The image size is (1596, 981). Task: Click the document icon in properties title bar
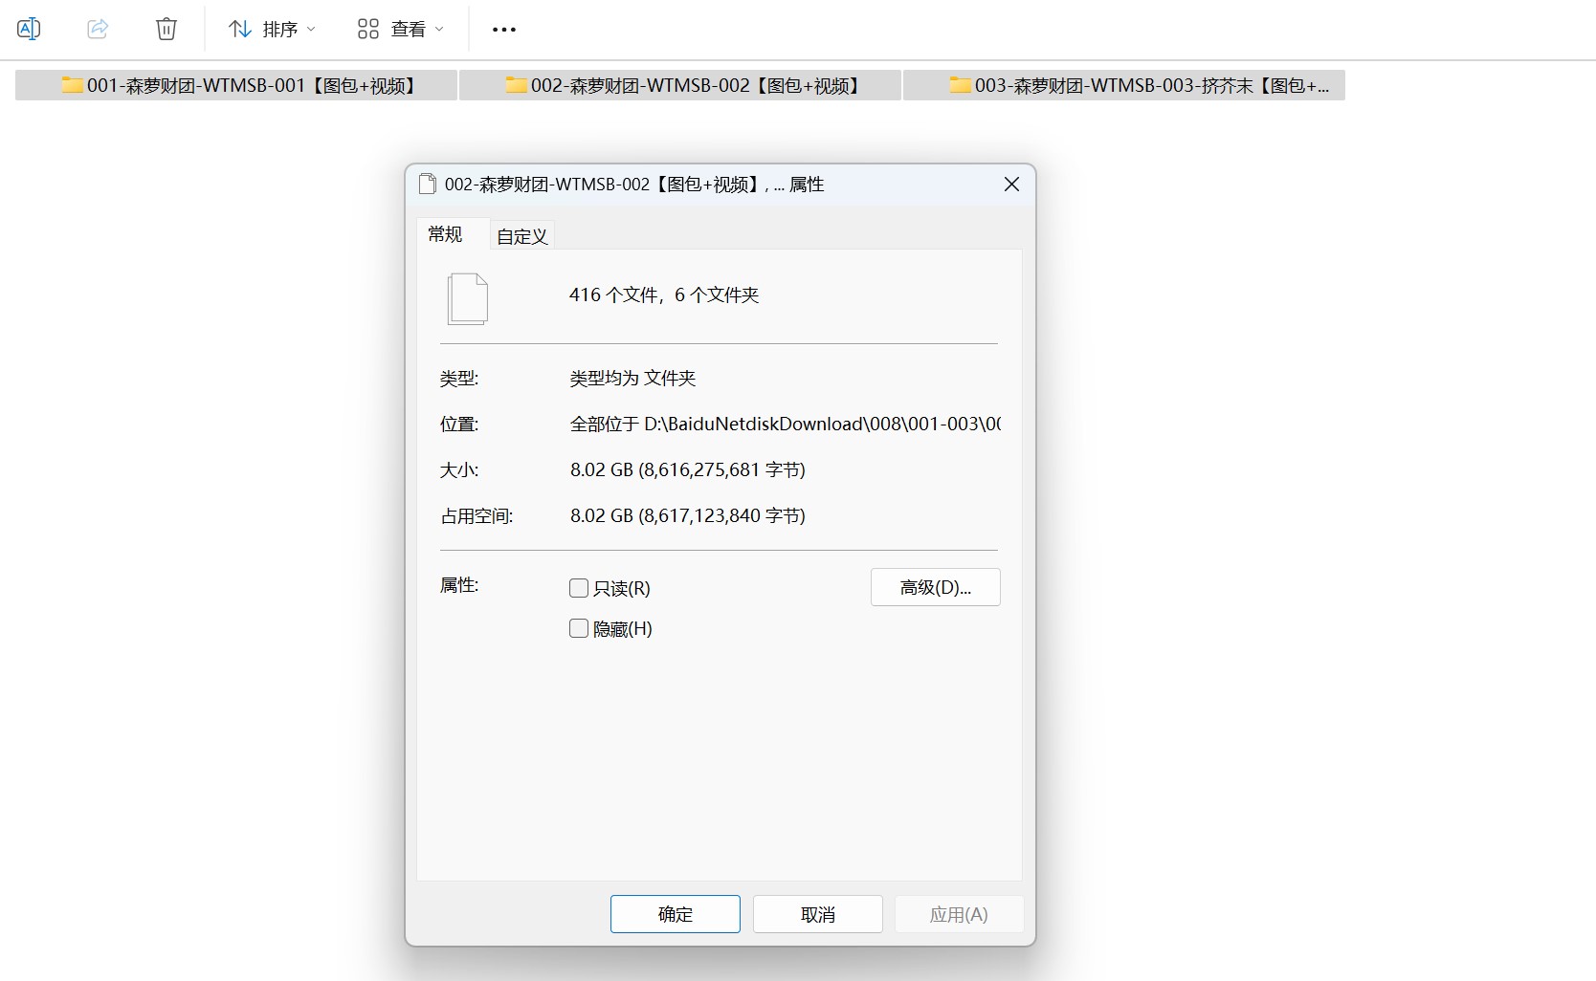[428, 184]
